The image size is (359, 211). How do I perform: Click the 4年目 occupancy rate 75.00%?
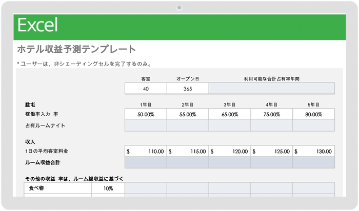point(271,114)
